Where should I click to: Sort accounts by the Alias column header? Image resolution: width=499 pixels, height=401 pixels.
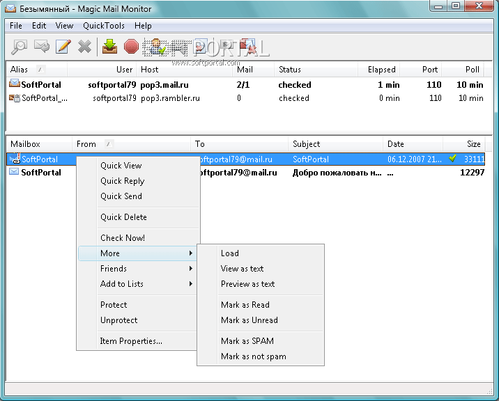[20, 70]
